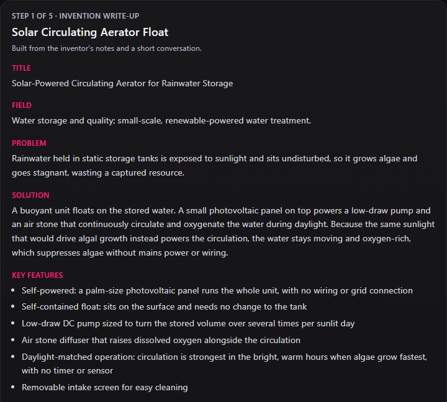
Task: Click the phrase 'with no timer or sensor'
Action: (67, 370)
